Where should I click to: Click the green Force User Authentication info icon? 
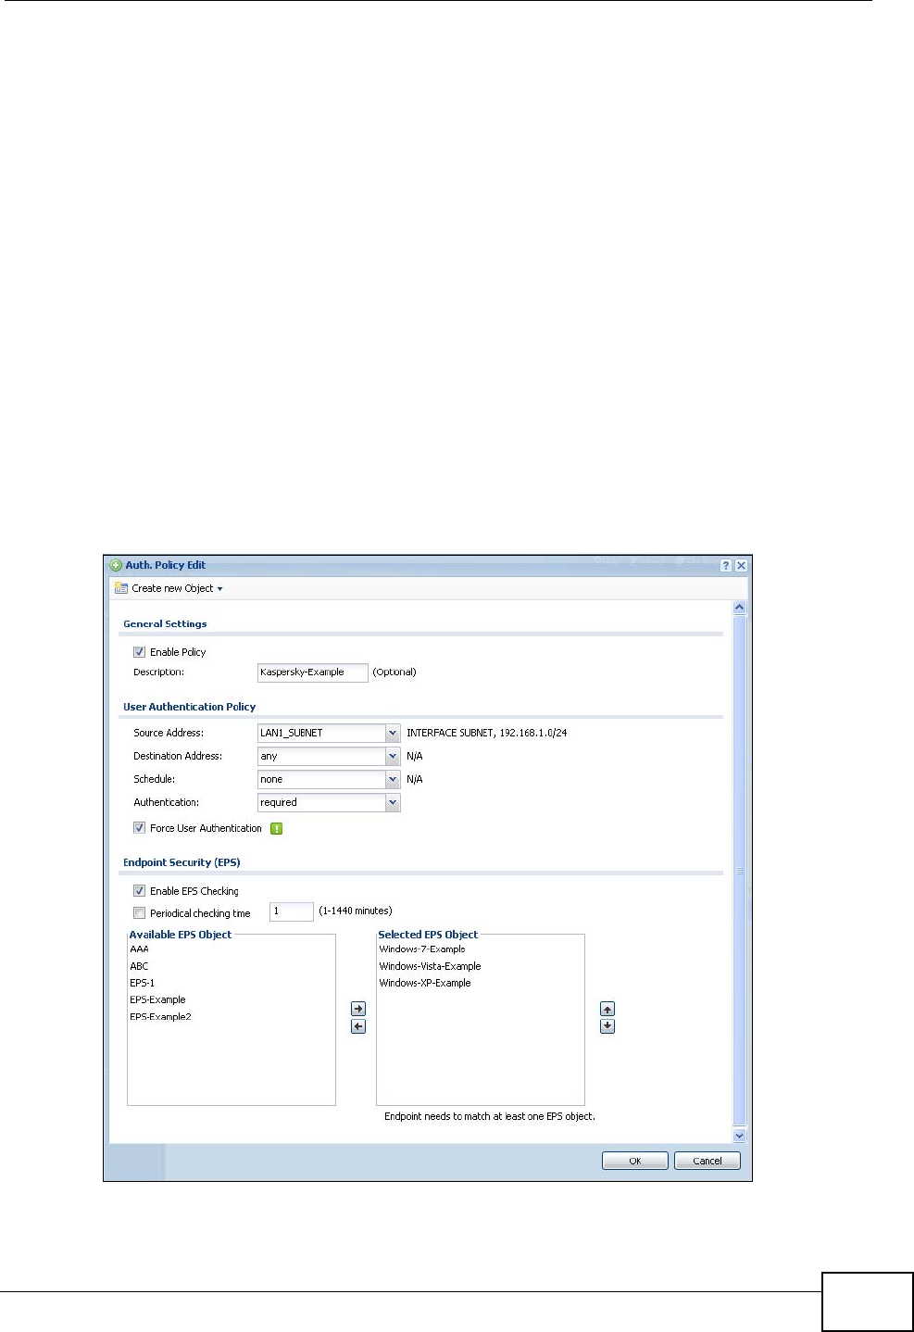[276, 828]
